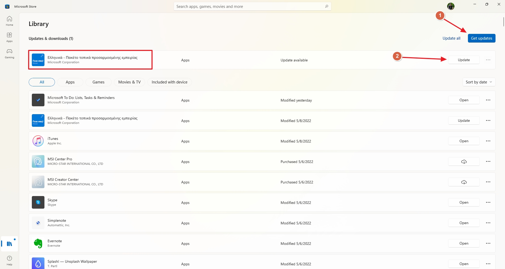Click the Get updates button
The image size is (505, 269).
[x=481, y=38]
